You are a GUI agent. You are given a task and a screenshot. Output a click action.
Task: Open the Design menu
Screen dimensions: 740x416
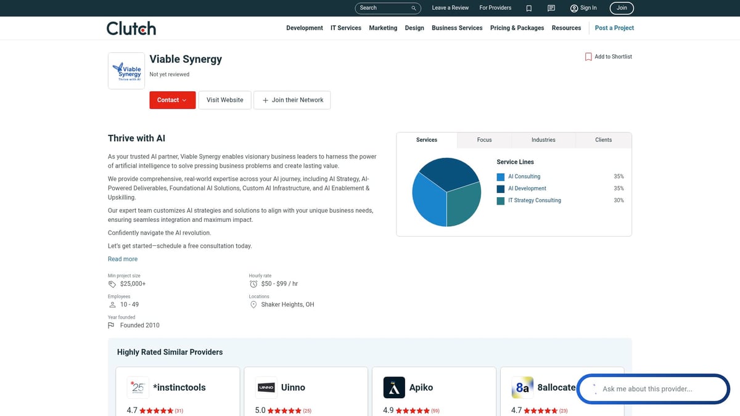(414, 28)
